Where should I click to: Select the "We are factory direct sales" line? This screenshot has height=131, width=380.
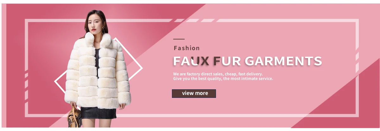[x=218, y=74]
